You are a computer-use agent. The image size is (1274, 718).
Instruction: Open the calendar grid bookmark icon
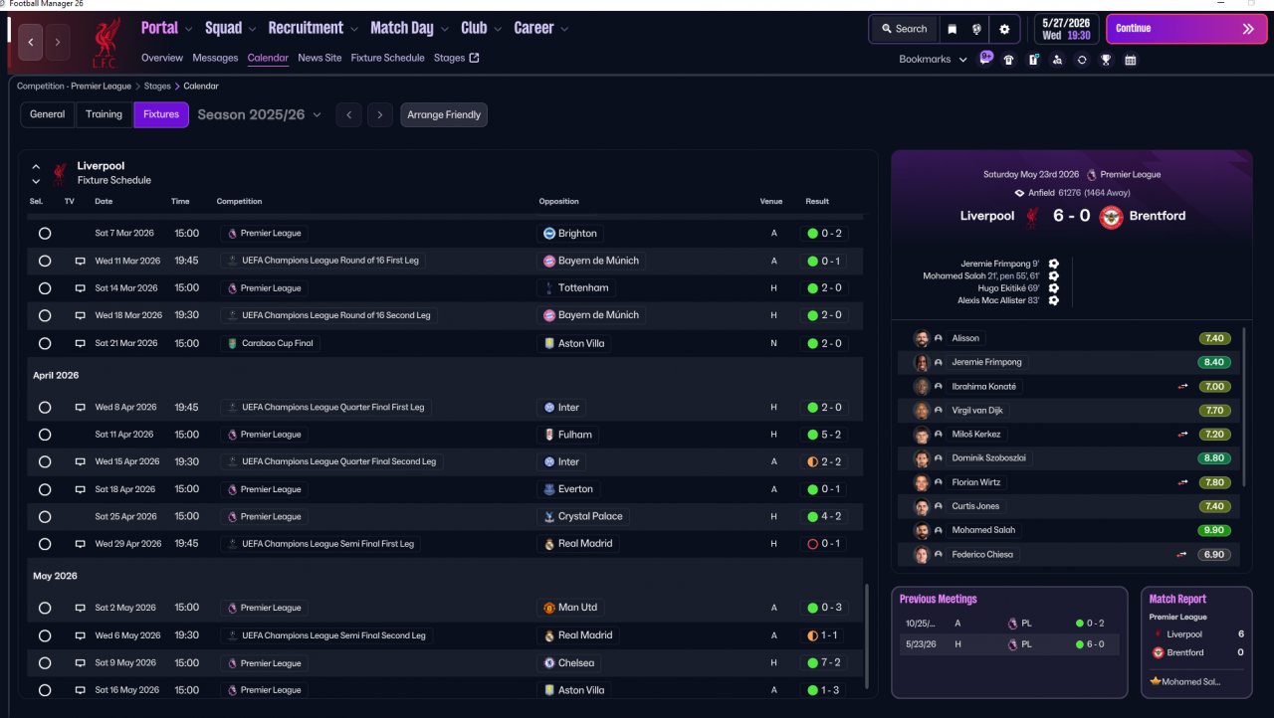pyautogui.click(x=1131, y=60)
